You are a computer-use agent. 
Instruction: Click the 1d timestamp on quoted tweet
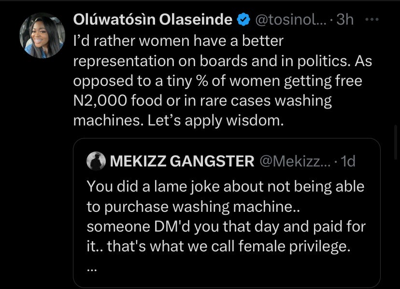click(x=348, y=161)
